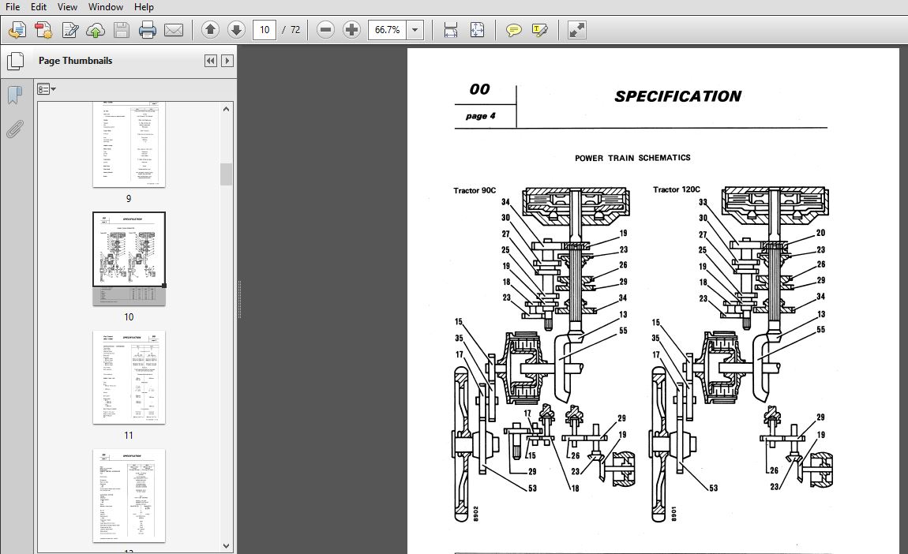The height and width of the screenshot is (554, 908).
Task: Open thumbnails options menu dropdown
Action: [47, 89]
